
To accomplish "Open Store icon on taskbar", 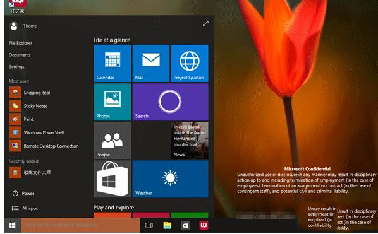I will click(x=185, y=225).
